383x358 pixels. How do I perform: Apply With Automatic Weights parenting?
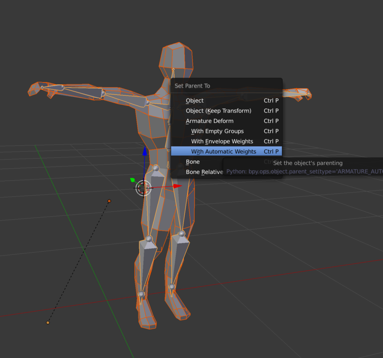226,151
